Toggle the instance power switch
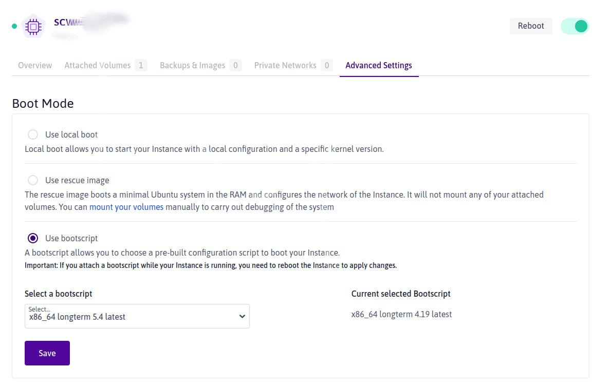Screen dimensions: 611x387 pos(575,26)
